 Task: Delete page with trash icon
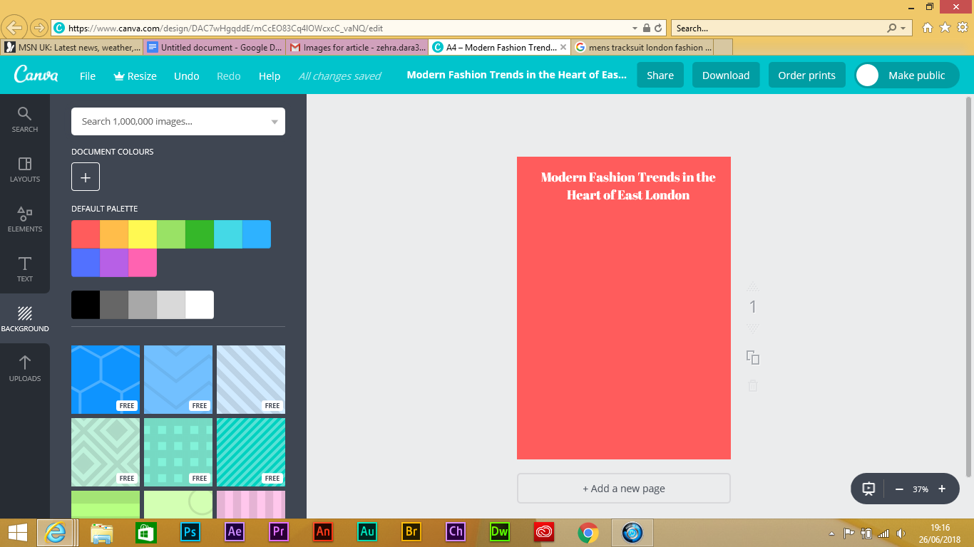click(x=752, y=385)
